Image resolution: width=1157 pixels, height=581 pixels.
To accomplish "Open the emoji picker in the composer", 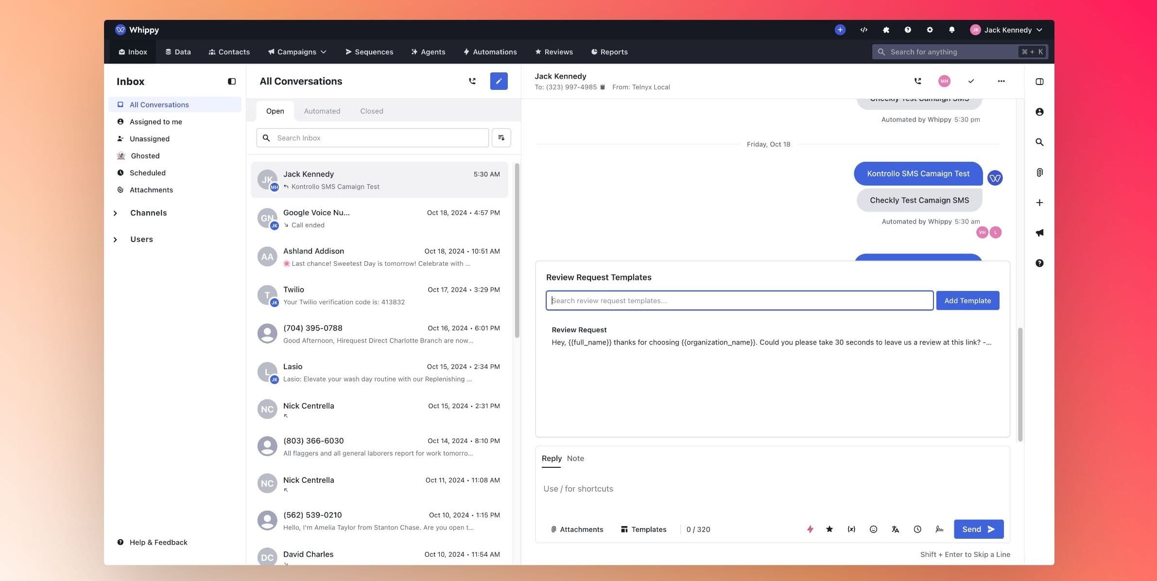I will click(873, 529).
